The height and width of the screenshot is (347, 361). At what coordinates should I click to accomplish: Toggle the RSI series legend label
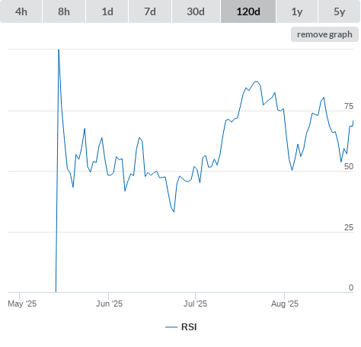pyautogui.click(x=189, y=327)
